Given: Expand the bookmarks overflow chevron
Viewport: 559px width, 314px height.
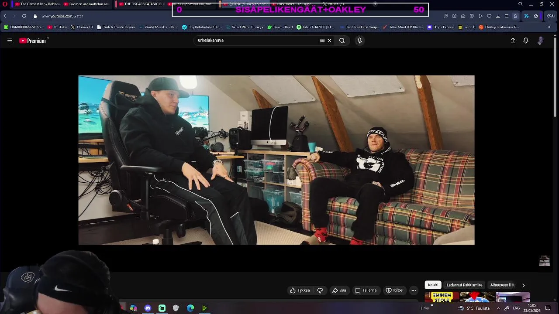Looking at the screenshot, I should pyautogui.click(x=549, y=27).
